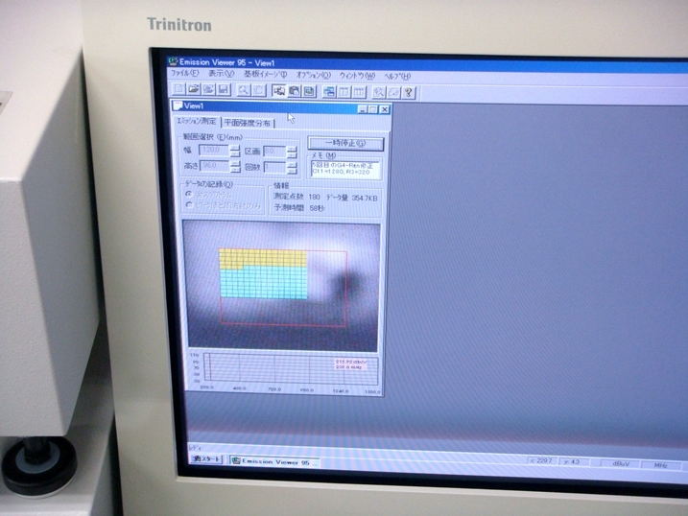Select the 全スペクトラム radio button
Viewport: 688px width, 516px height.
point(188,193)
